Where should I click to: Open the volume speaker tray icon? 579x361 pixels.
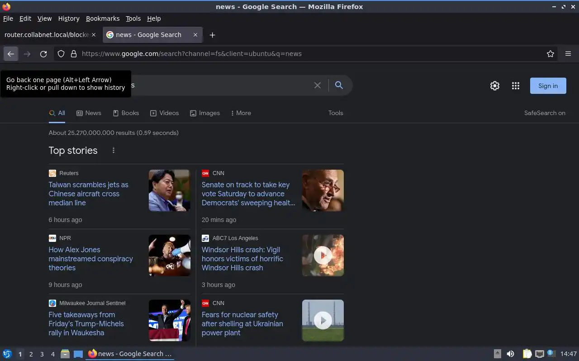pos(510,354)
